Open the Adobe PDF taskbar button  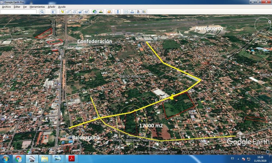[72, 159]
